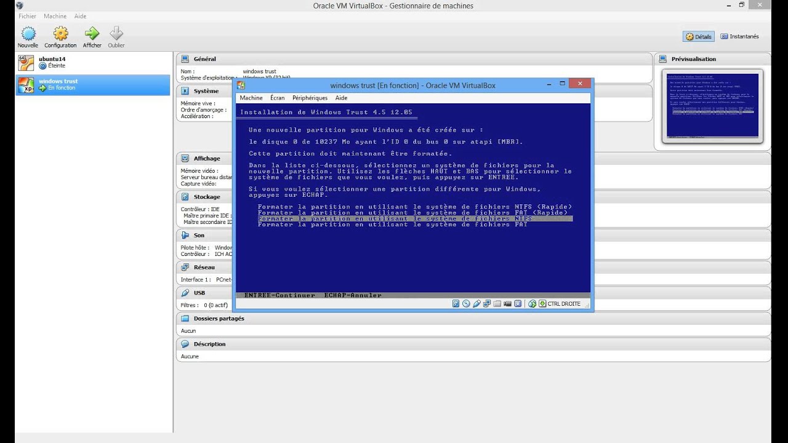
Task: Switch to Instantanés view
Action: click(x=739, y=36)
